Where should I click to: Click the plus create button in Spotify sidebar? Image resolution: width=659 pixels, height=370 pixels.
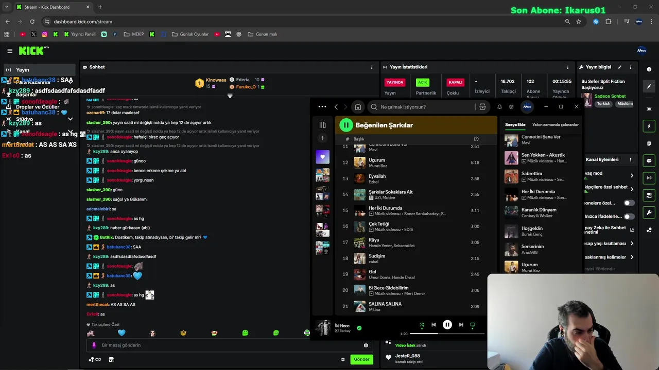point(322,138)
